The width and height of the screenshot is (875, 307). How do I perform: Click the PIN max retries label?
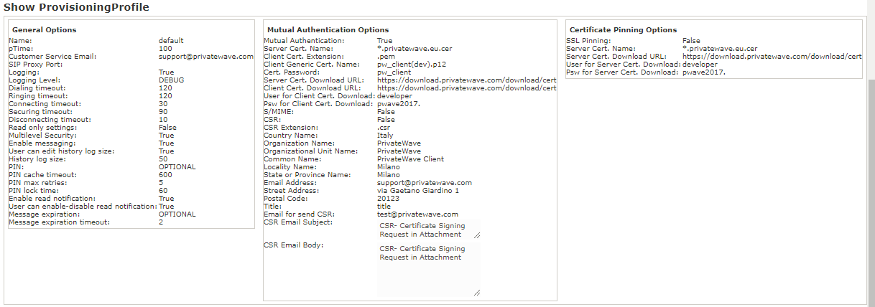click(x=36, y=183)
